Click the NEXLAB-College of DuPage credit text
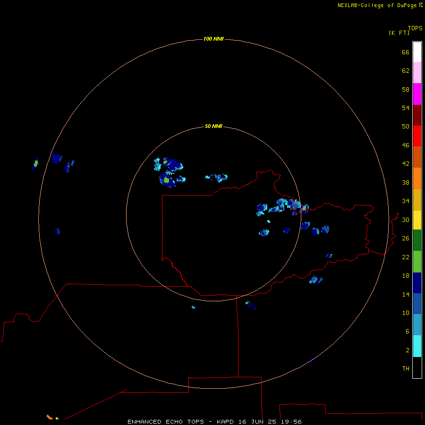 click(x=377, y=5)
